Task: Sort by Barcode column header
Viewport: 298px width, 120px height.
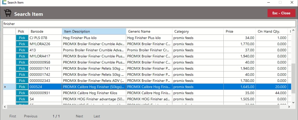Action: click(x=45, y=31)
